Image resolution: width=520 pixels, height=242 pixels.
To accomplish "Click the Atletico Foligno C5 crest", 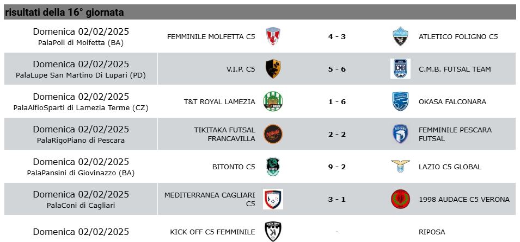I will click(400, 36).
